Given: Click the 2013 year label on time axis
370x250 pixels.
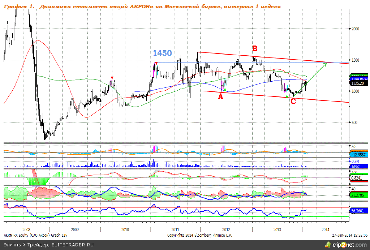Looking at the screenshot, I should coord(277,229).
